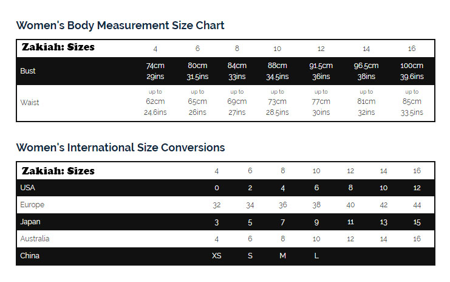Click the China size XS cell

coord(217,256)
